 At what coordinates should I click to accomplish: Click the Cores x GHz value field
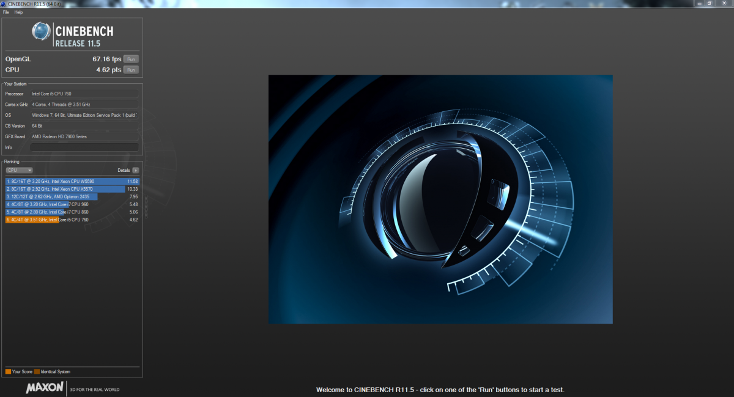pos(84,105)
